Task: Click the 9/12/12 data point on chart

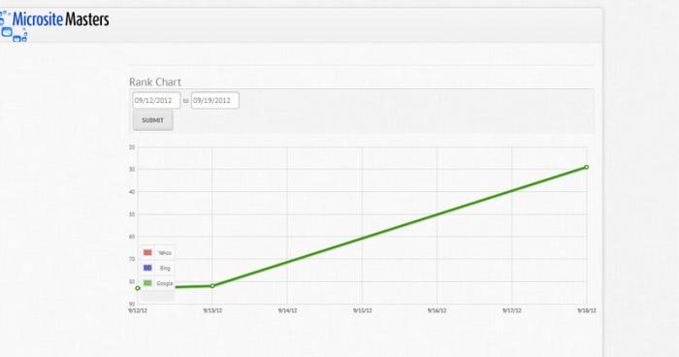Action: pyautogui.click(x=138, y=288)
